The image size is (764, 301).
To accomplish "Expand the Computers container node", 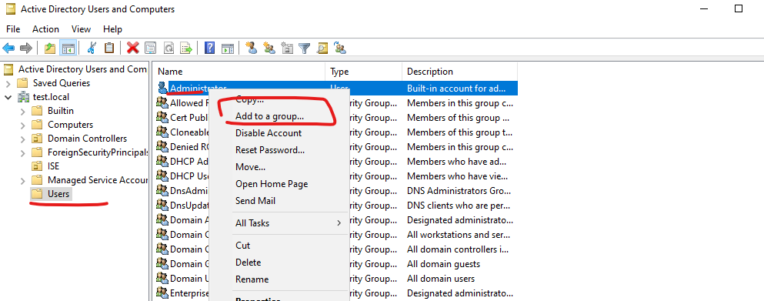I will pyautogui.click(x=23, y=125).
